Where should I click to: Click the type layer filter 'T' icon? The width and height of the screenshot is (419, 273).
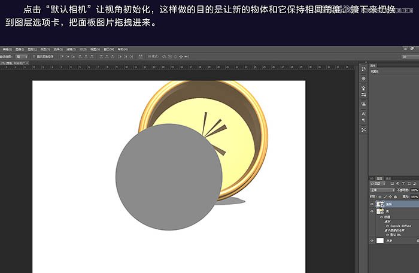pos(403,184)
